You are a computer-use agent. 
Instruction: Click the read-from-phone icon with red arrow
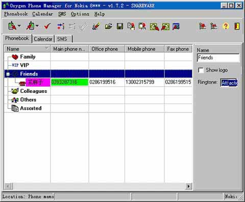coord(12,26)
